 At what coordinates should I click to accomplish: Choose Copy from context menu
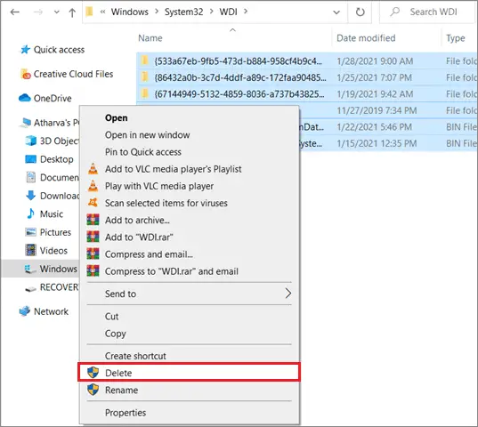[115, 334]
